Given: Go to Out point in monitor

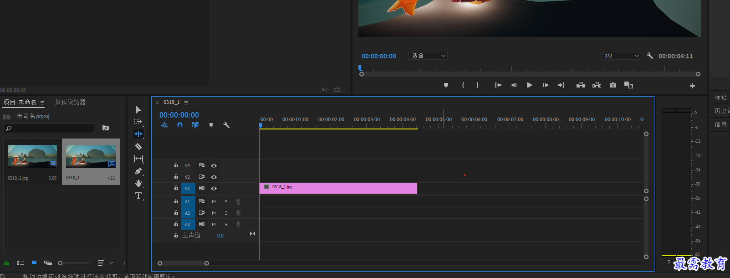Looking at the screenshot, I should coord(561,85).
